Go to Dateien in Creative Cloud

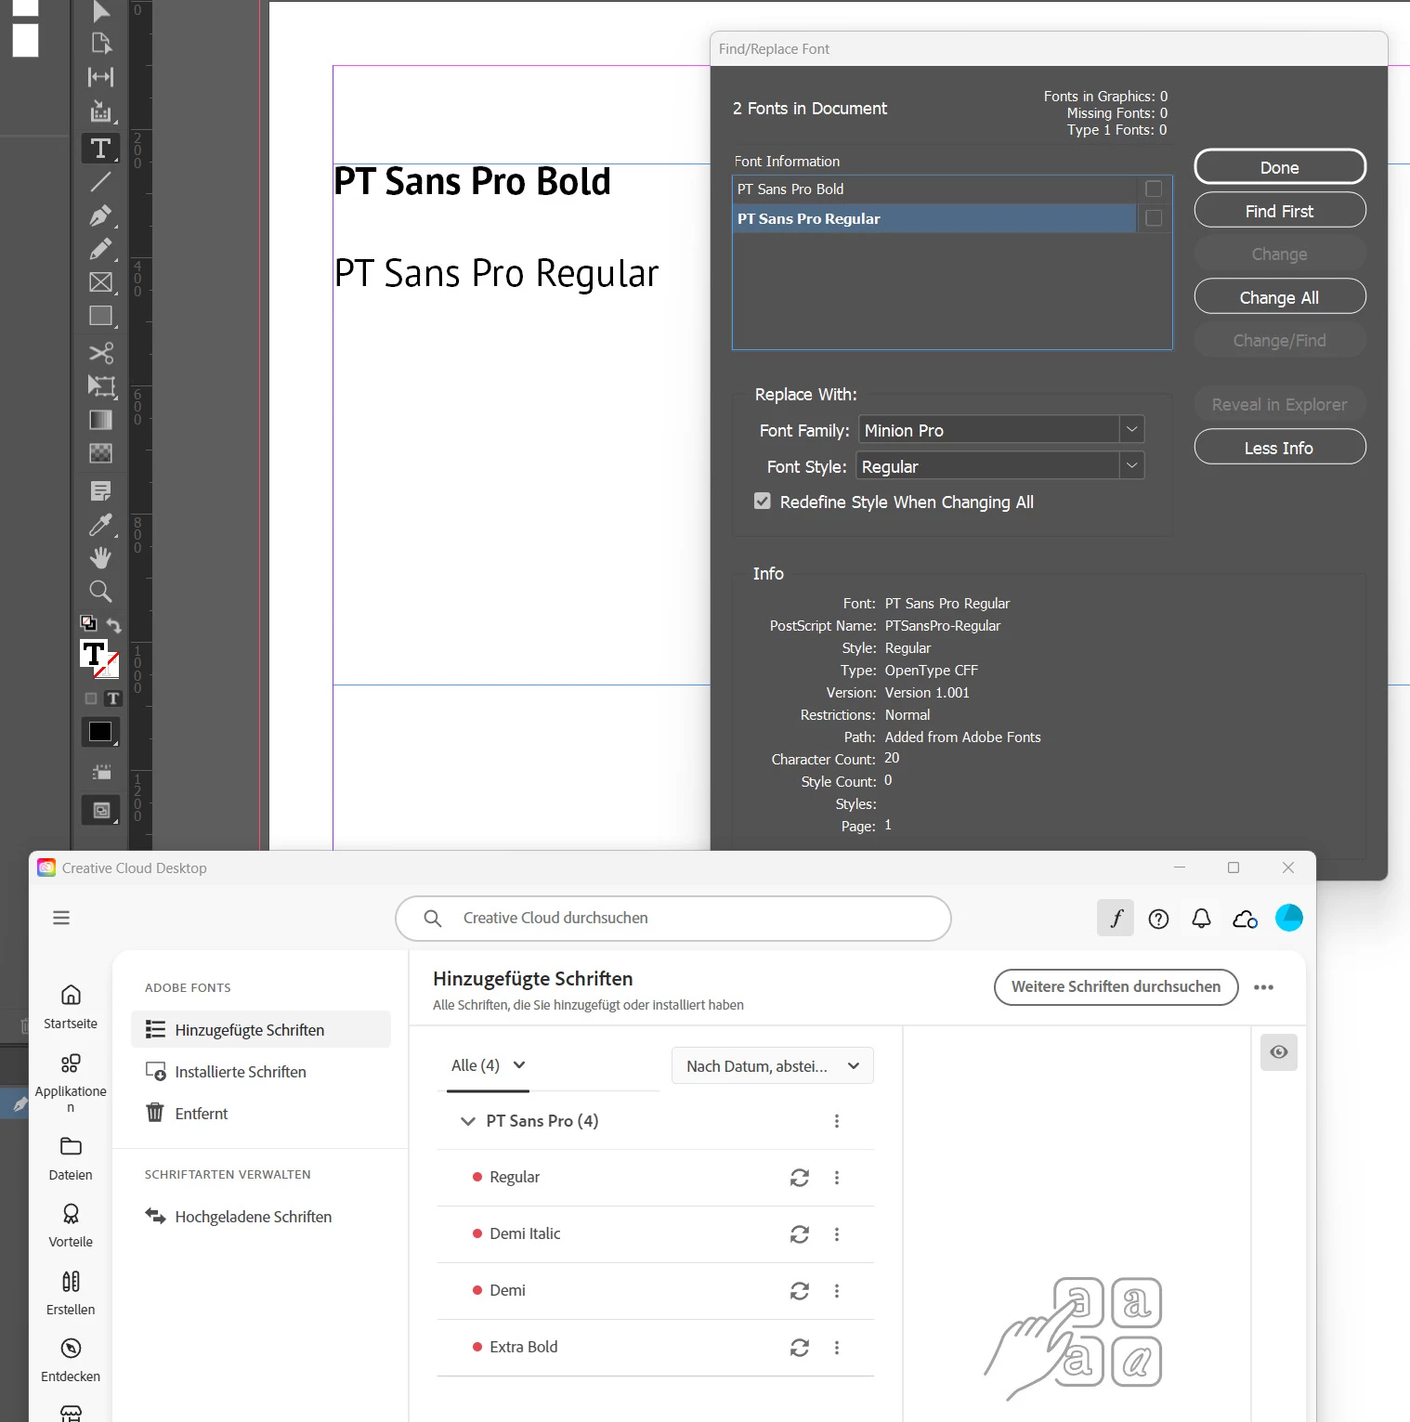point(71,1158)
